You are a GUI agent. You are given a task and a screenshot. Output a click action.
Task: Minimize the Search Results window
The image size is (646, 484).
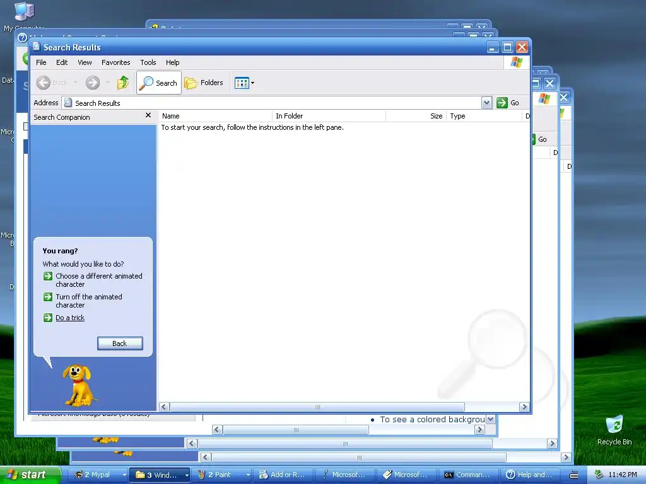493,47
